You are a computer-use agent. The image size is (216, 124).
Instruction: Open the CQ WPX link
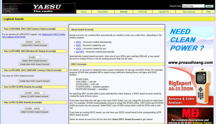coord(80,52)
